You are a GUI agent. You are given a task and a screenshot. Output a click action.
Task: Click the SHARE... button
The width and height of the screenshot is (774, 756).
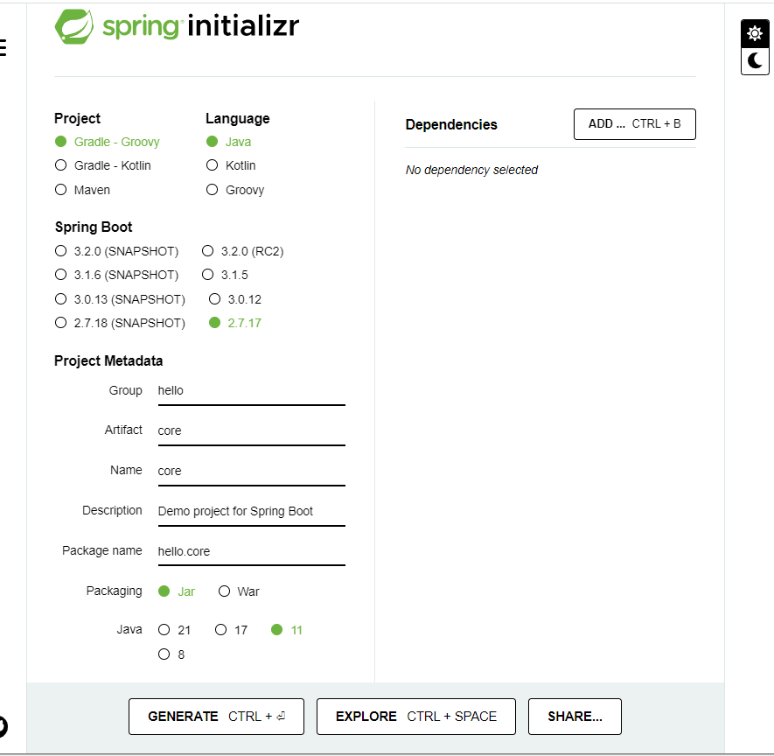coord(575,716)
